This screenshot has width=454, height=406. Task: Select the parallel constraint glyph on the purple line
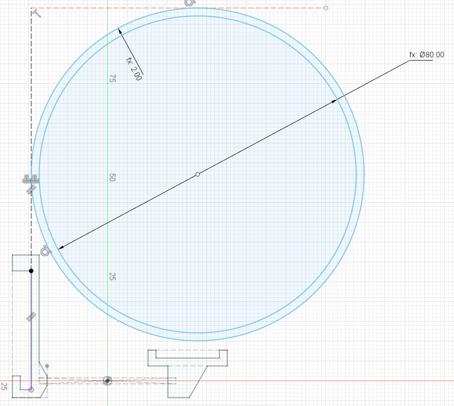coord(31,317)
